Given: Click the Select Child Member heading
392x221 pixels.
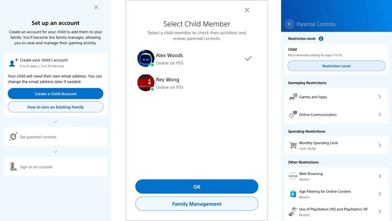Looking at the screenshot, I should 197,24.
